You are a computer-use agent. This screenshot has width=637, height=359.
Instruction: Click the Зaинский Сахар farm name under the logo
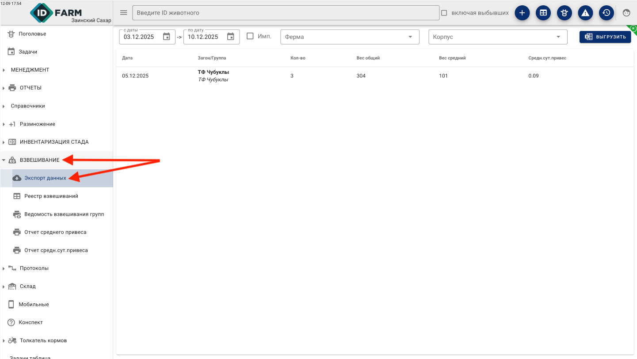tap(92, 21)
